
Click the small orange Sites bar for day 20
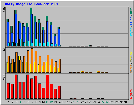point(83,72)
